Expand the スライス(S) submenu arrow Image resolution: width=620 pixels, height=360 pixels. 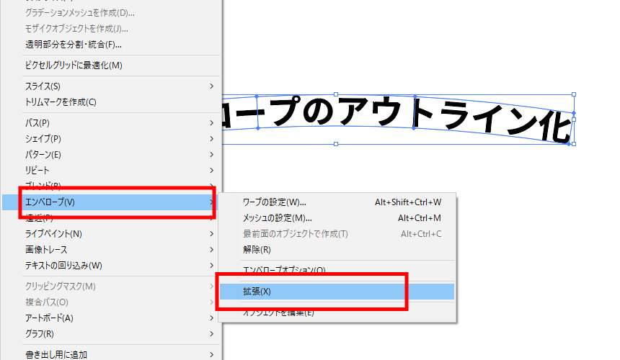212,86
